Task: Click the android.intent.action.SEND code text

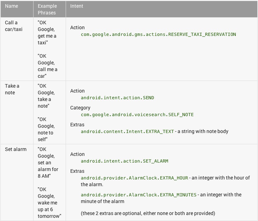Action: [x=117, y=98]
